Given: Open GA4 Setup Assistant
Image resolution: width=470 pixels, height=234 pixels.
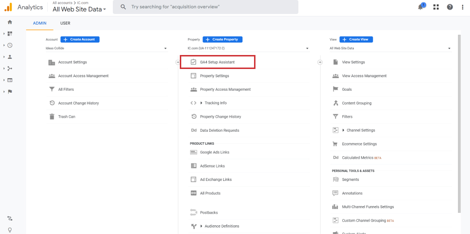Looking at the screenshot, I should (x=217, y=62).
